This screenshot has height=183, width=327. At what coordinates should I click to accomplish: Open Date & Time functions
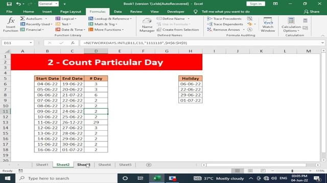(x=71, y=29)
